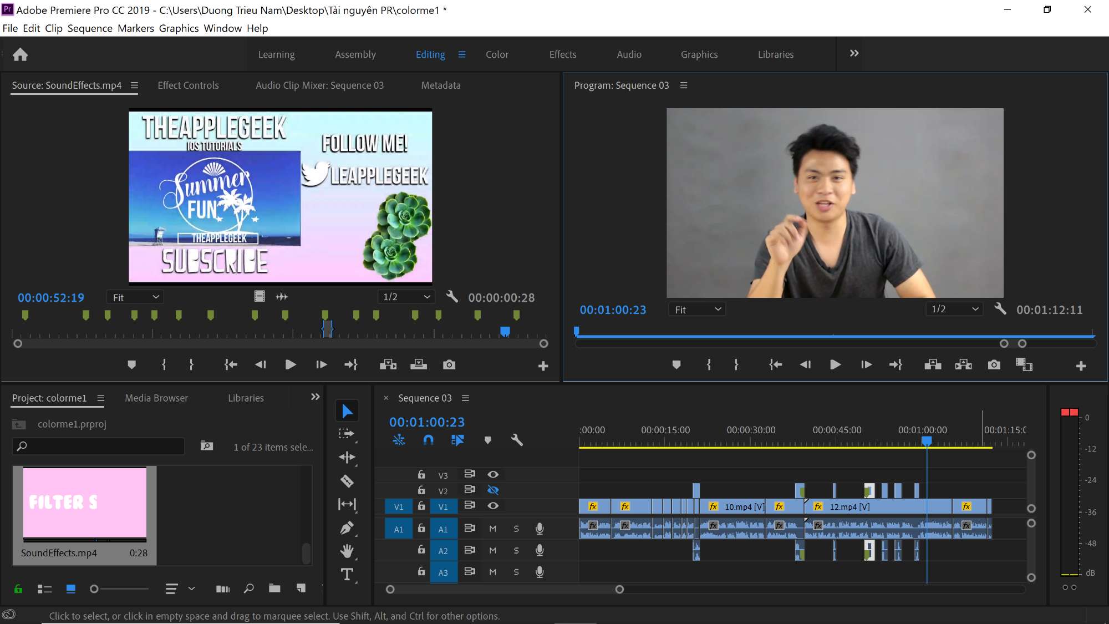Open Media Browser tab
The width and height of the screenshot is (1109, 624).
click(156, 398)
